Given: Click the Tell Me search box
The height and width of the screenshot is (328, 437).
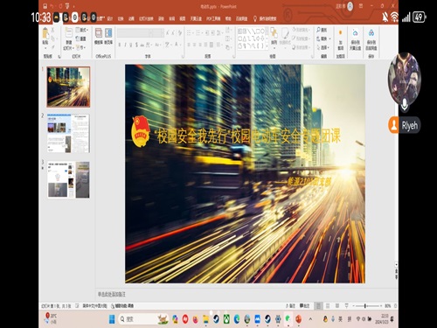Looking at the screenshot, I should coord(265,18).
